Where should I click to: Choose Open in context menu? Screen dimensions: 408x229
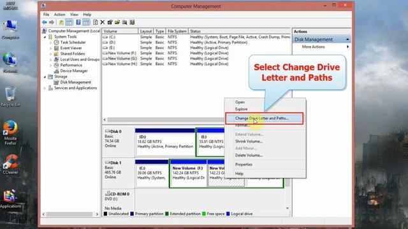point(265,102)
